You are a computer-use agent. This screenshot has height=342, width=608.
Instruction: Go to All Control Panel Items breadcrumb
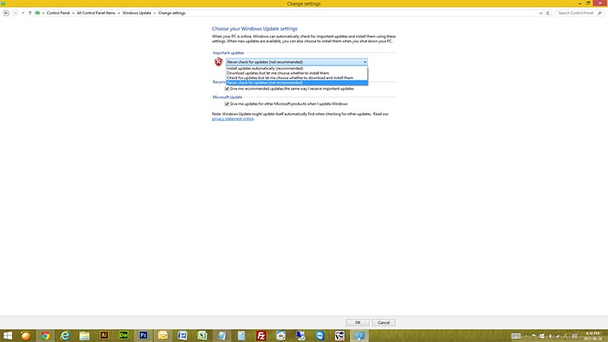click(x=96, y=13)
